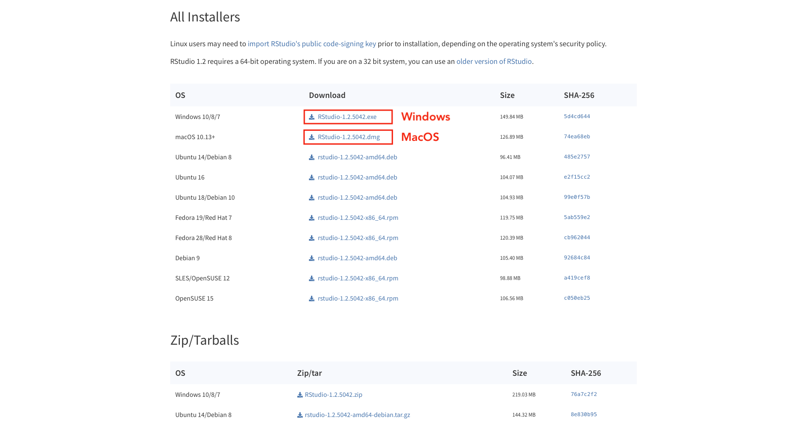Click download icon in SLES/OpenSUSE 12 row
This screenshot has width=807, height=425.
point(311,278)
